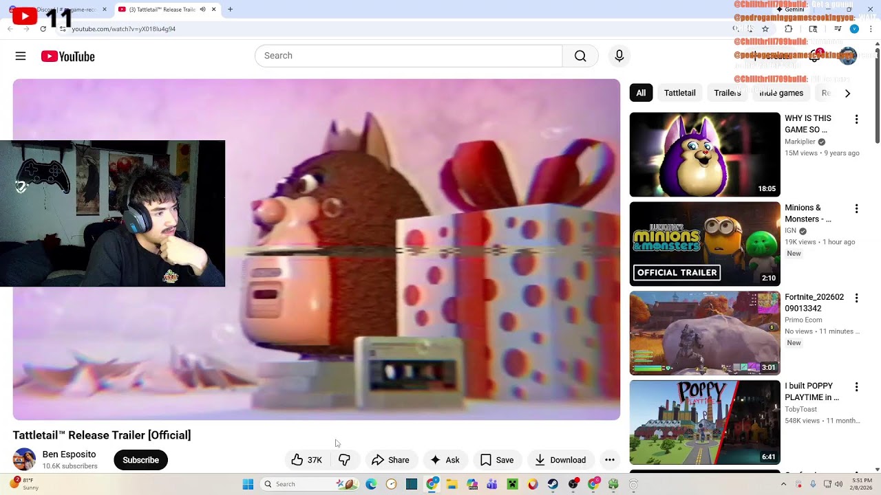Screen dimensions: 881x495
Task: Go back in browser history
Action: (10, 29)
